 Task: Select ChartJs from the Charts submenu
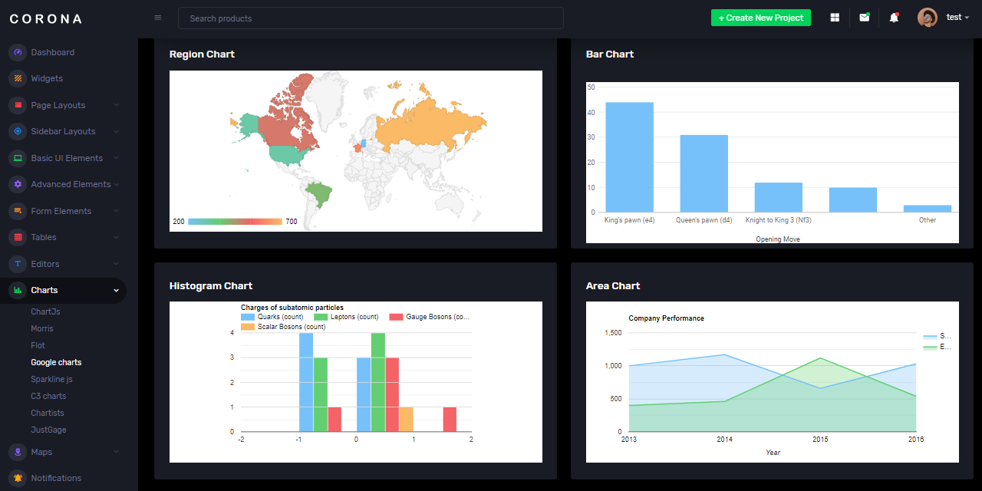[x=45, y=311]
